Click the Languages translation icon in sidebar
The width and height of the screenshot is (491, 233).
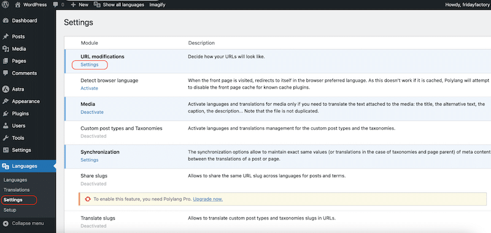point(6,166)
